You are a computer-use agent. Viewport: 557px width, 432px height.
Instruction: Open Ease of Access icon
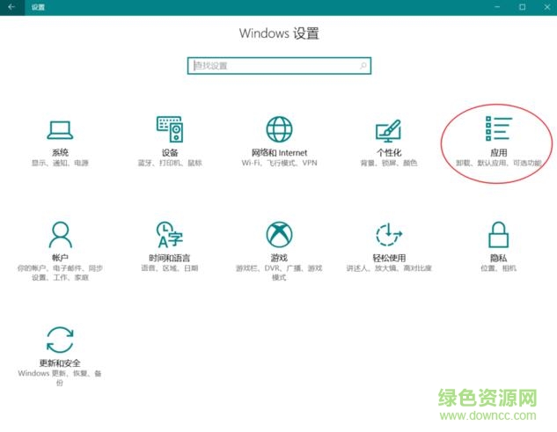pos(389,234)
